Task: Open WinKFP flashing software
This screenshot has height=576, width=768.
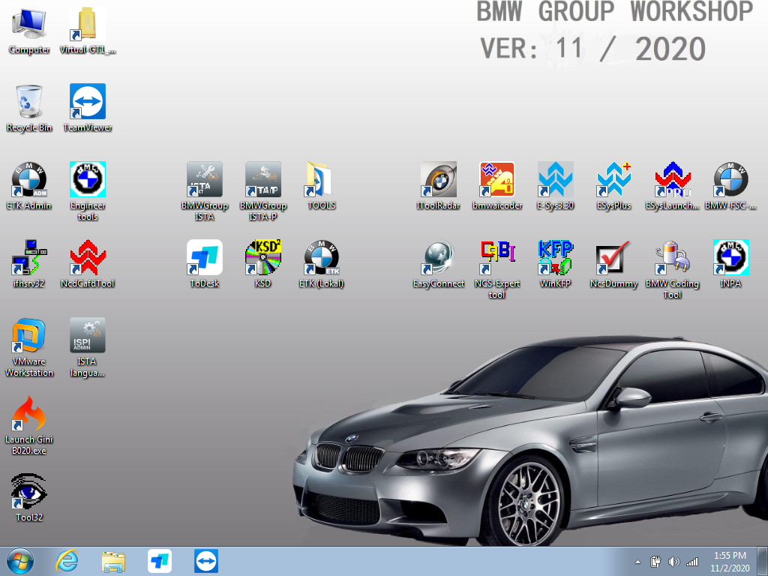Action: 555,265
